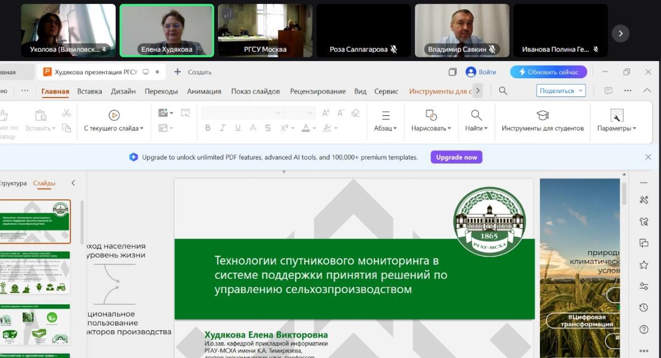Clear formatting with the eraser icon
This screenshot has height=358, width=661.
click(x=355, y=113)
